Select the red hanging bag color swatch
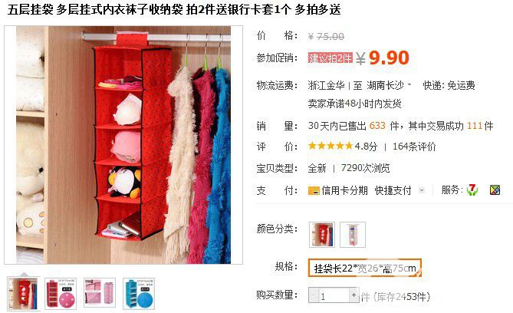 coord(322,235)
